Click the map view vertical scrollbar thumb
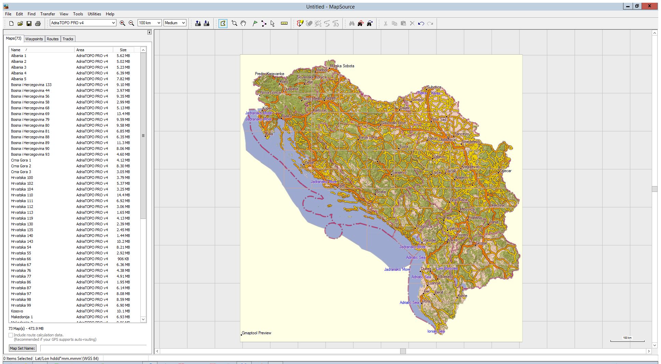The width and height of the screenshot is (661, 364). click(x=655, y=189)
